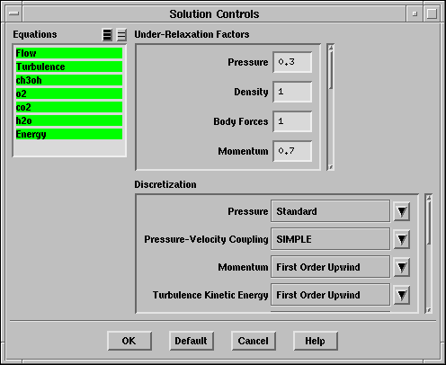The height and width of the screenshot is (365, 446).
Task: Click the deselect-all equations icon
Action: tap(121, 35)
